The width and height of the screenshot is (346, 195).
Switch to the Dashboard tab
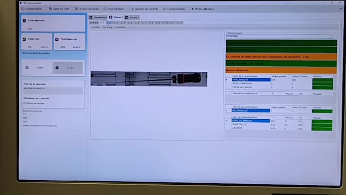[98, 17]
